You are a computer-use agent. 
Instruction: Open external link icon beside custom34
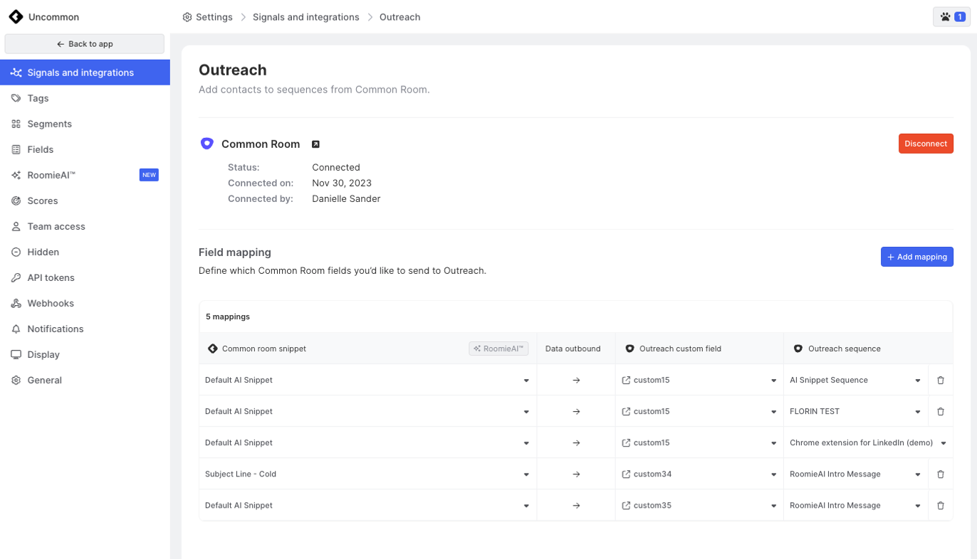[x=626, y=474]
